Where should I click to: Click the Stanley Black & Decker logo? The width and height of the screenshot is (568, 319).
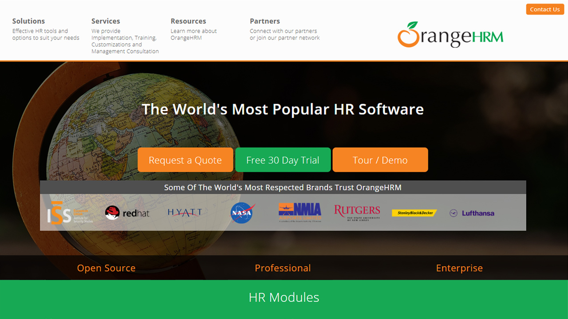(414, 213)
